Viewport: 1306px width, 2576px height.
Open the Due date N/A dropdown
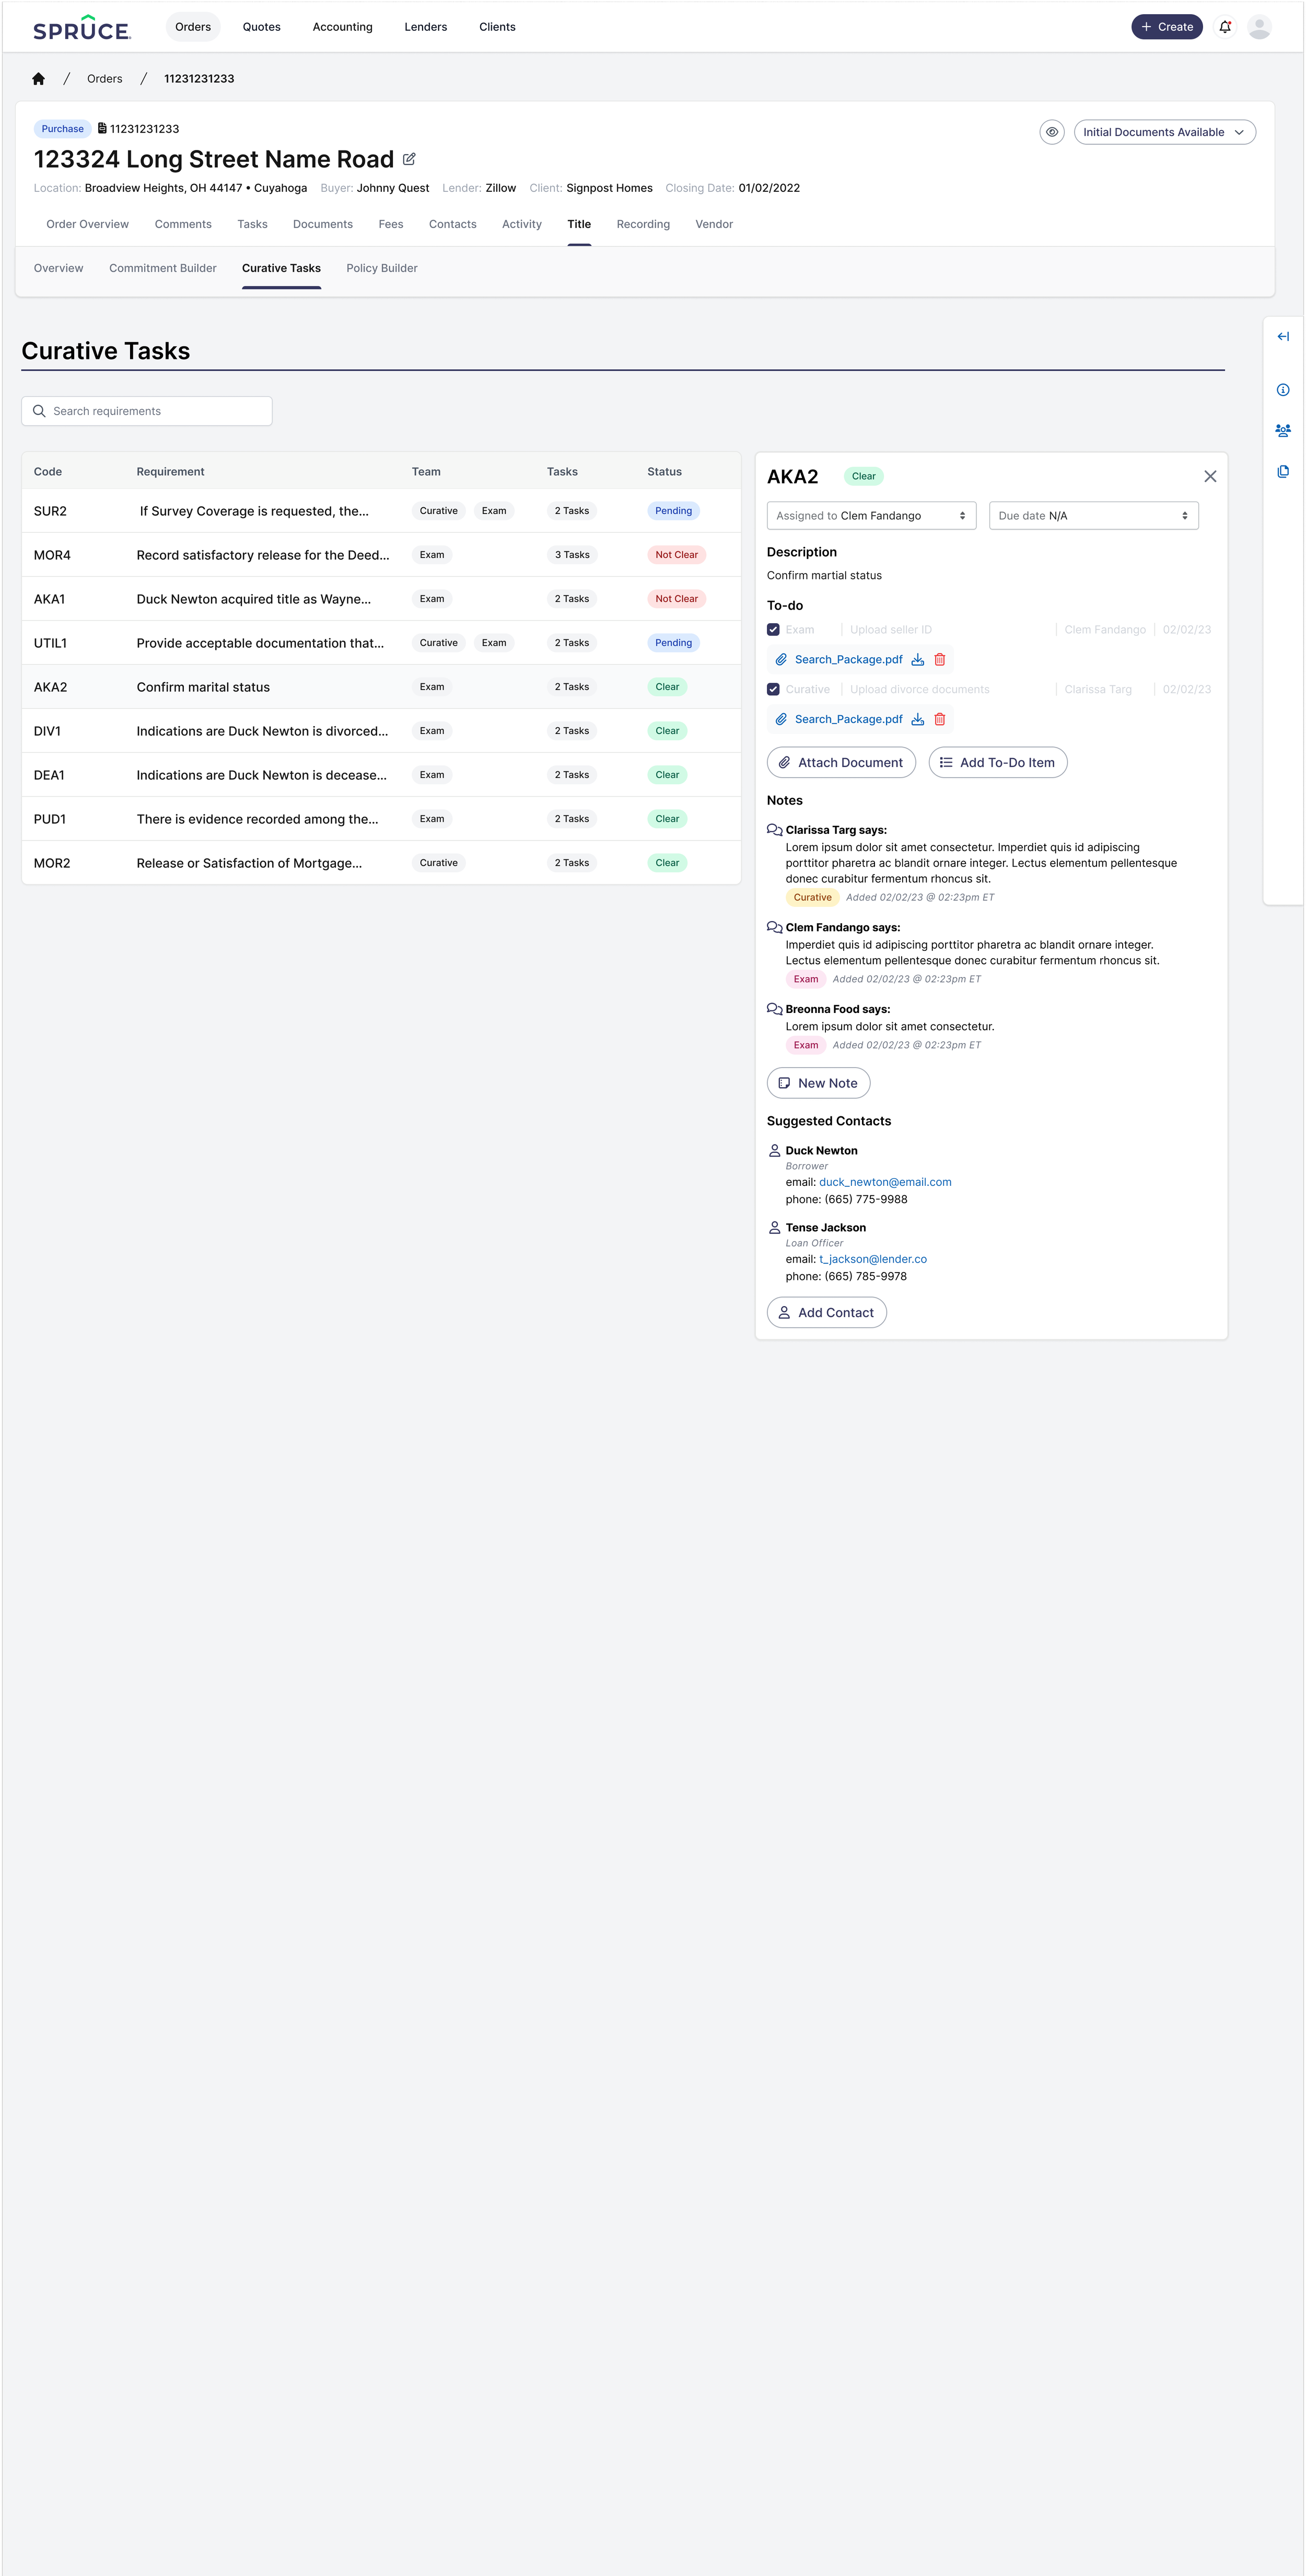[x=1093, y=516]
